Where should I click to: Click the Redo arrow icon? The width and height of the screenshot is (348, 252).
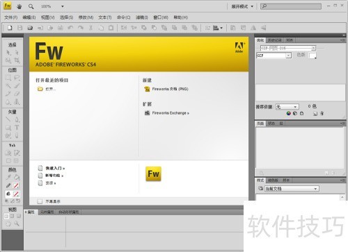click(x=81, y=28)
